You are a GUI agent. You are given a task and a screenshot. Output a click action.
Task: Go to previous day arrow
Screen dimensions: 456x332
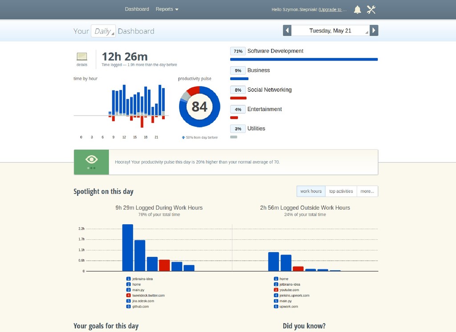click(x=287, y=30)
